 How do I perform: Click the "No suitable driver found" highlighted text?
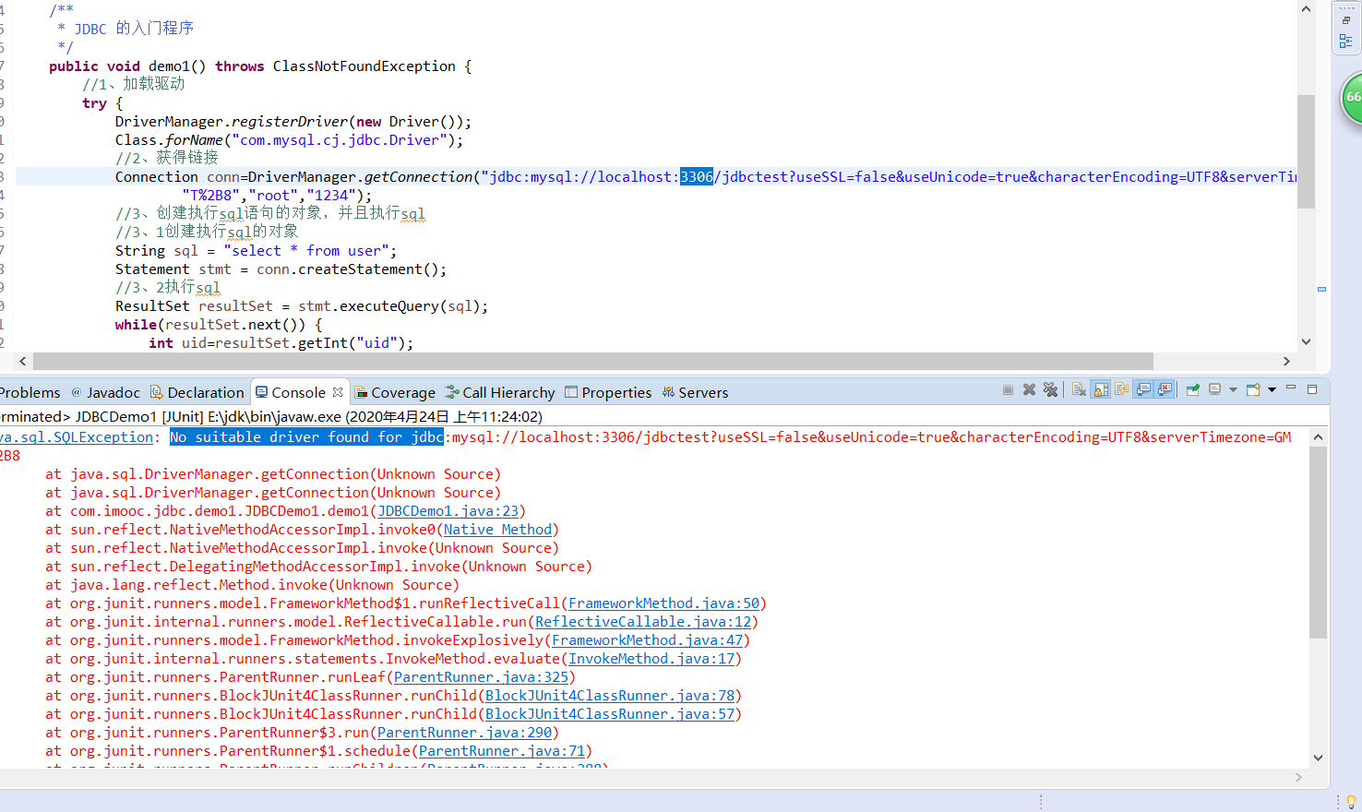pos(306,437)
